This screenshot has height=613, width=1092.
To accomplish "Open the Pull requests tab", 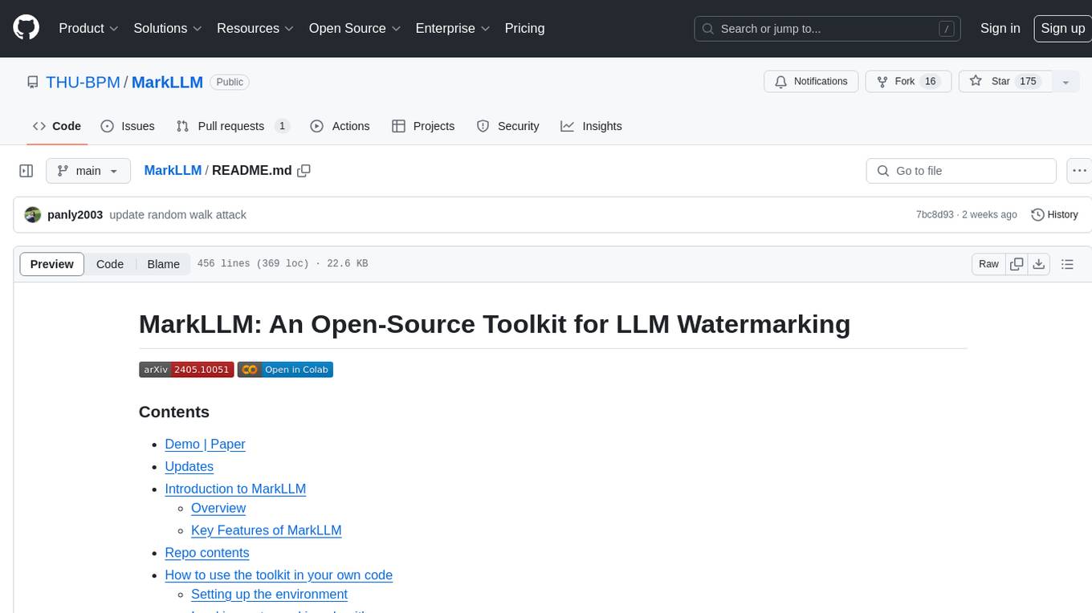I will tap(232, 126).
